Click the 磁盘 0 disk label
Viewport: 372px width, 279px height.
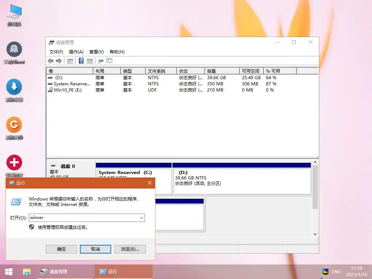click(x=68, y=166)
